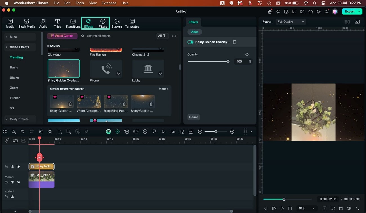The height and width of the screenshot is (213, 366).
Task: Hide the Video 1 track with eye icon
Action: [x=18, y=182]
